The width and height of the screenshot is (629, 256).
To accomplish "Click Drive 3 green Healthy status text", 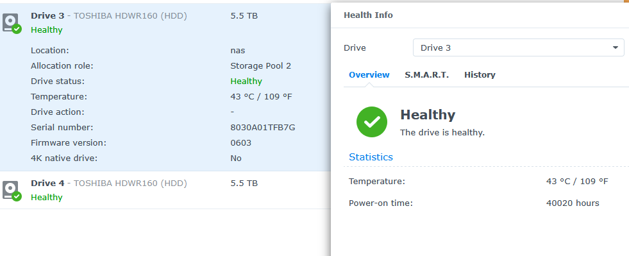I will click(47, 30).
